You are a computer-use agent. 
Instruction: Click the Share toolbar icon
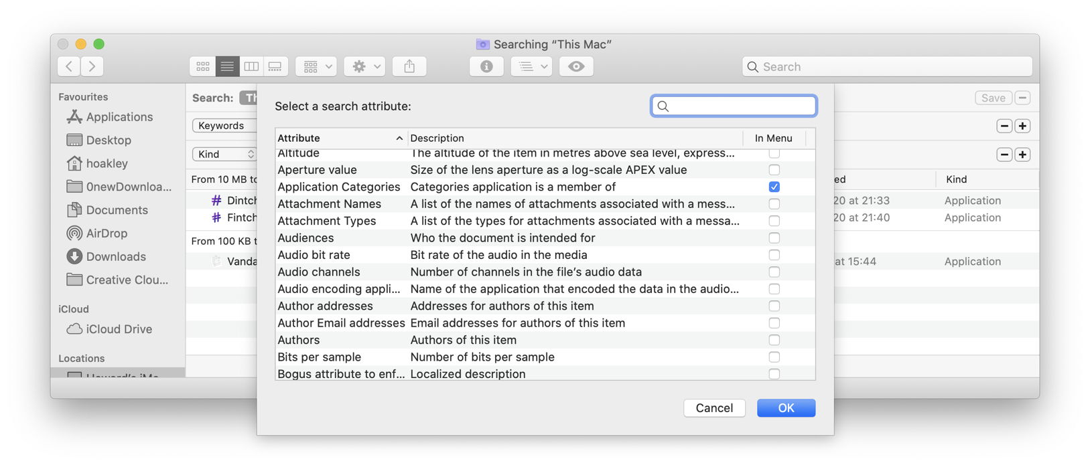409,66
